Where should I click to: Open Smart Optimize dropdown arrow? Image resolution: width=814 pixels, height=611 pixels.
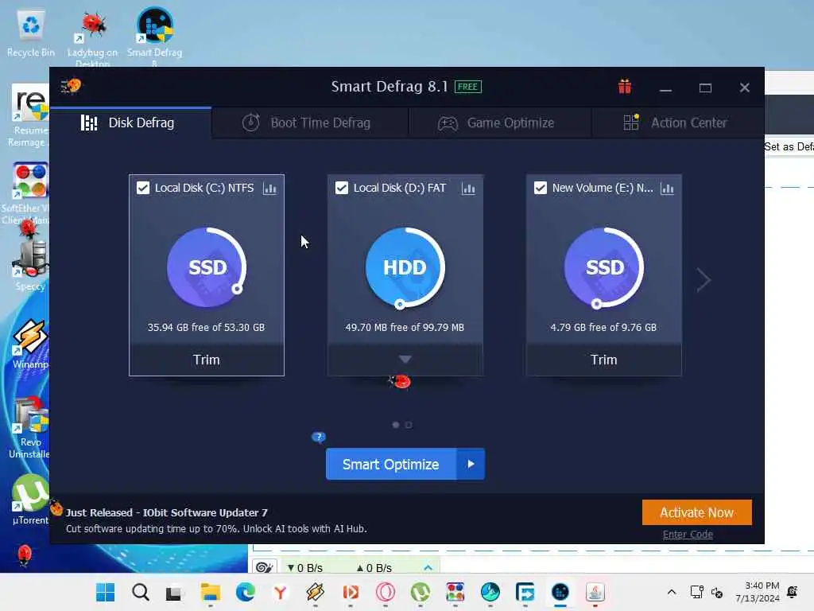(x=471, y=464)
